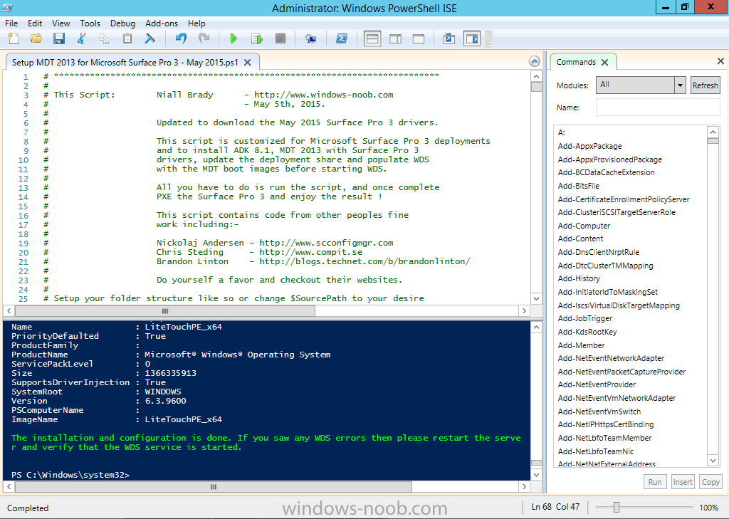
Task: Launch PowerShell.exe from the toolbar icon
Action: 342,38
